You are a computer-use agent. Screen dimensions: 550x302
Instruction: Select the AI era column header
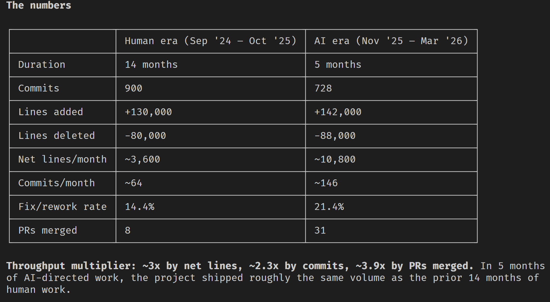(391, 41)
